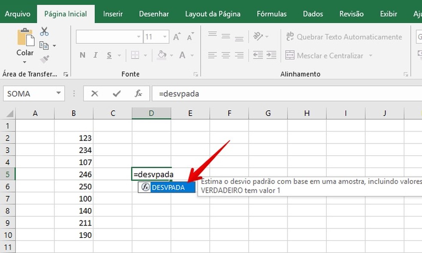The height and width of the screenshot is (253, 422).
Task: Click the Mesclar e Centralizar icon
Action: (x=290, y=55)
